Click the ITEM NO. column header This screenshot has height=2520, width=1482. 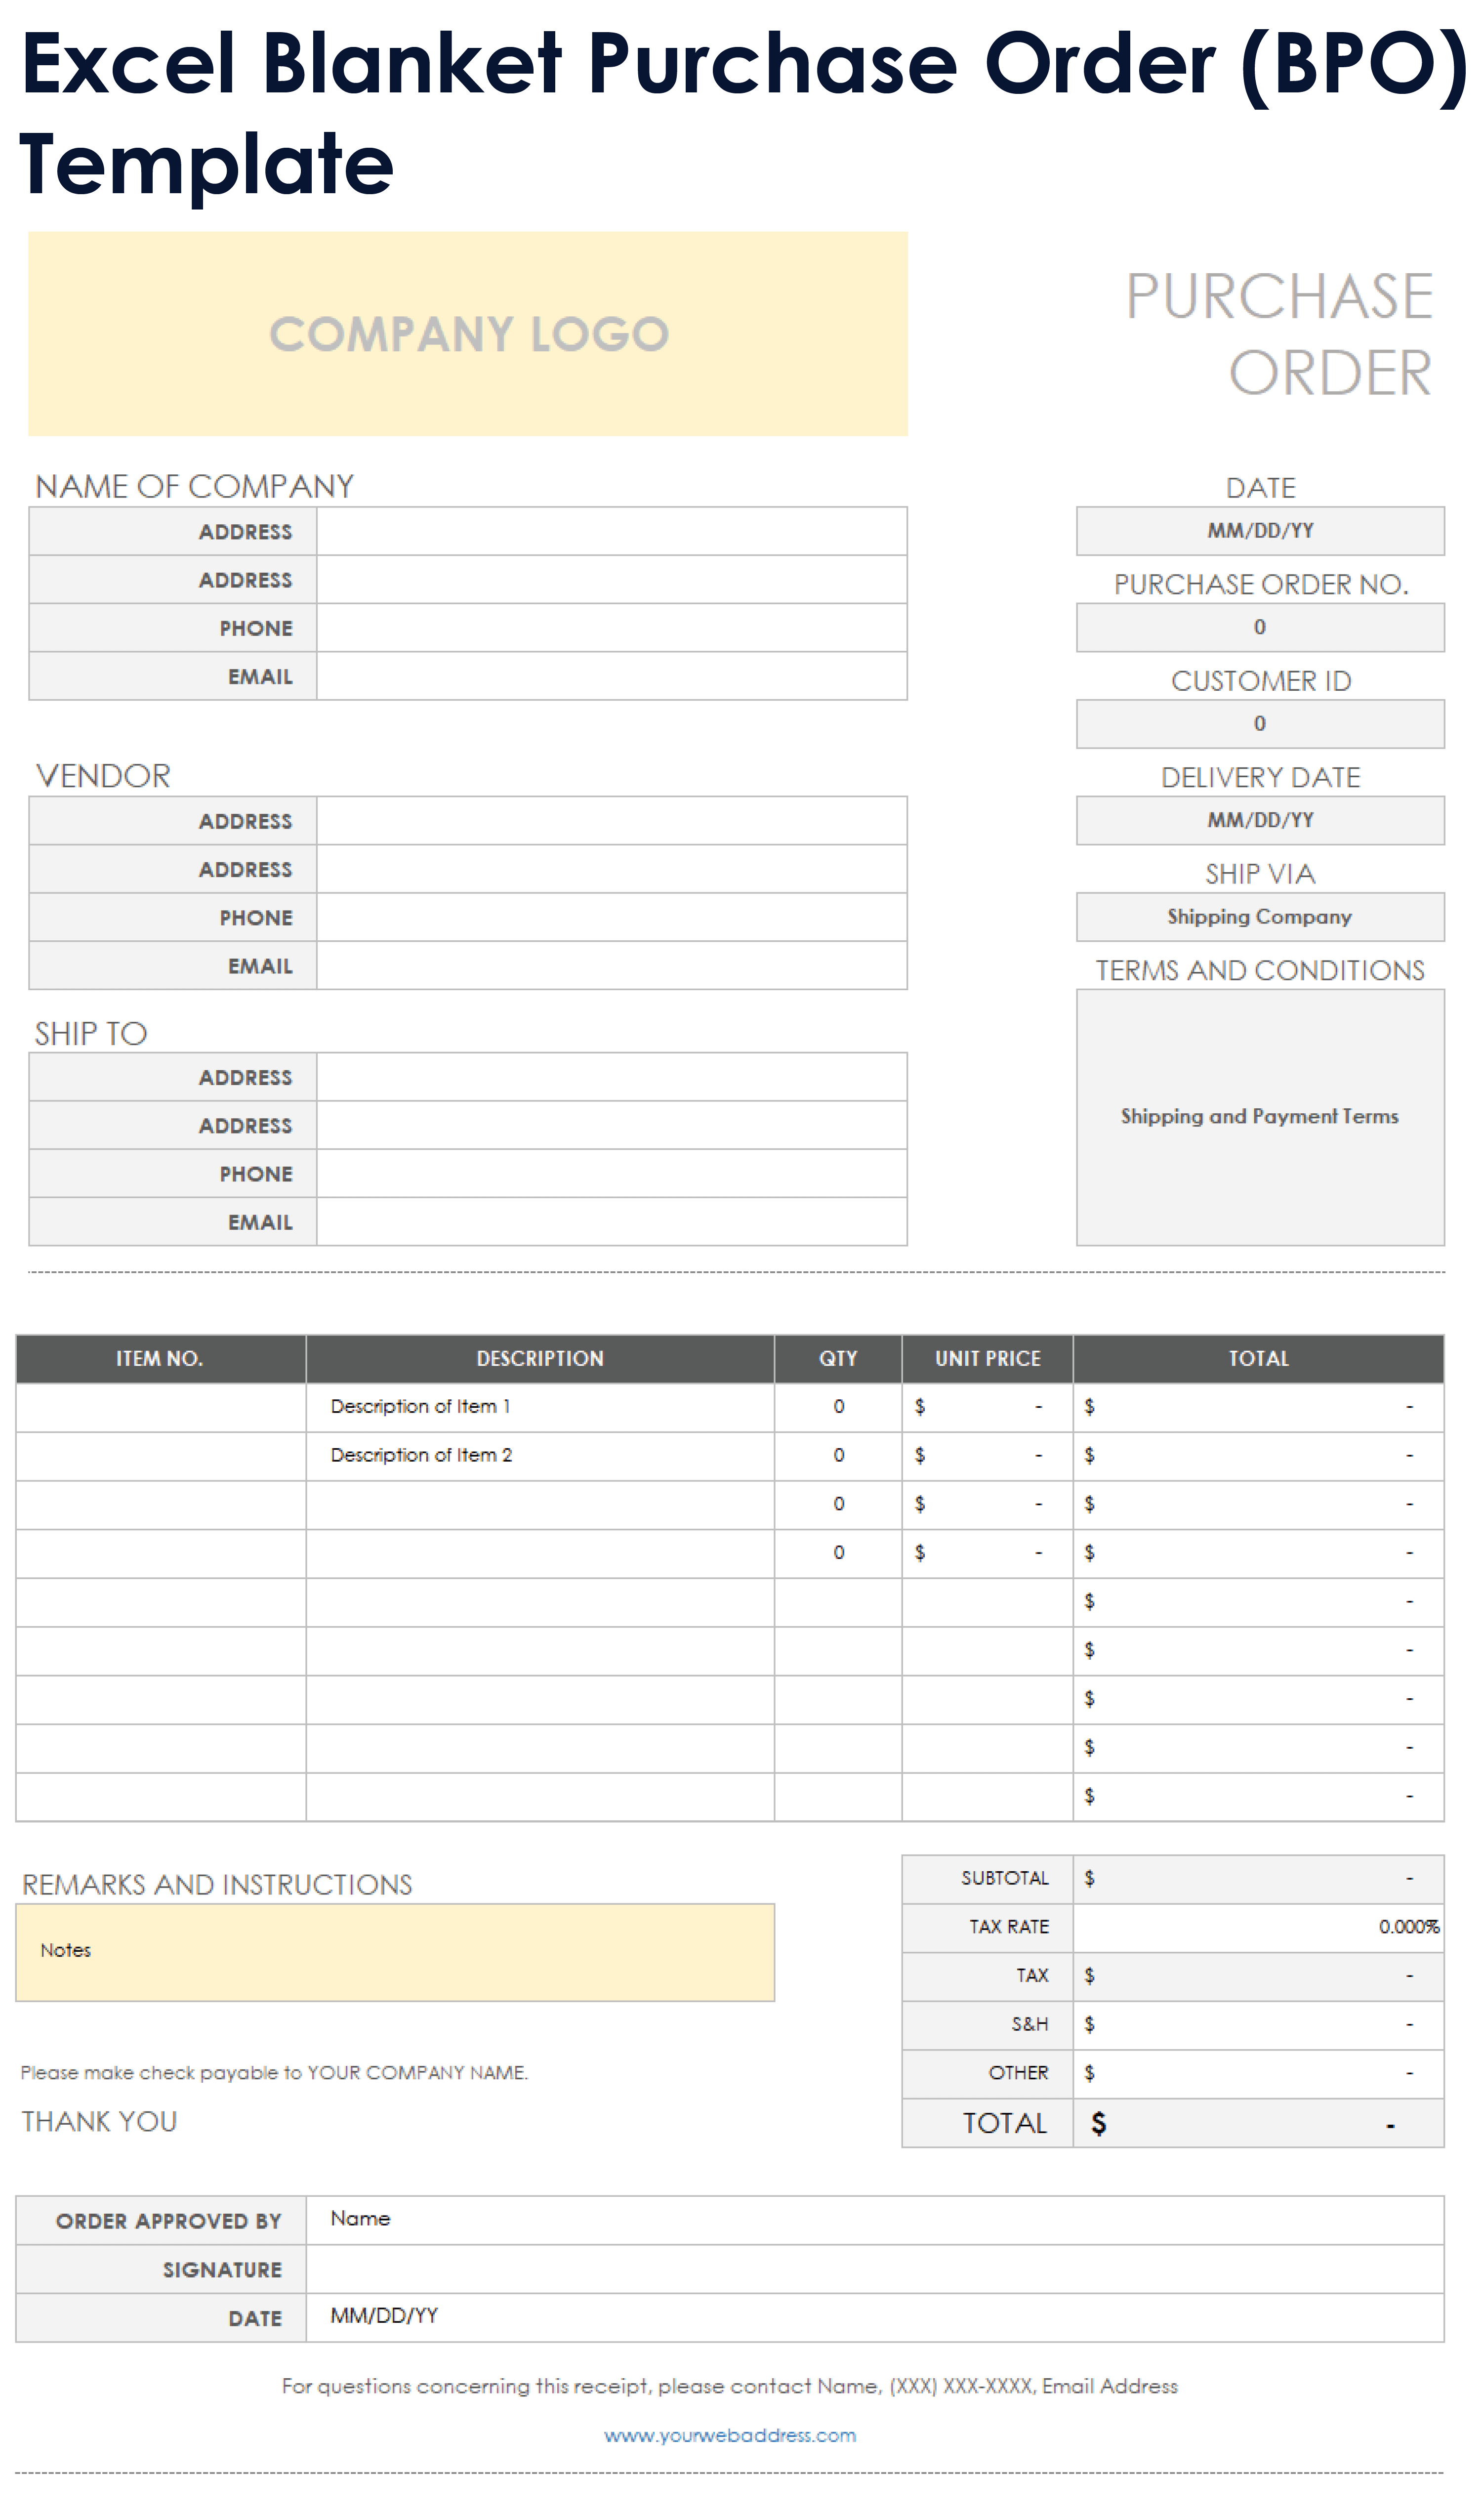point(160,1359)
